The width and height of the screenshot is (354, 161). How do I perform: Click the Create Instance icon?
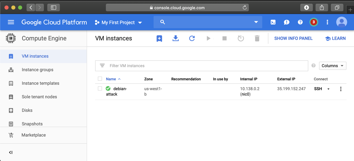tap(159, 39)
